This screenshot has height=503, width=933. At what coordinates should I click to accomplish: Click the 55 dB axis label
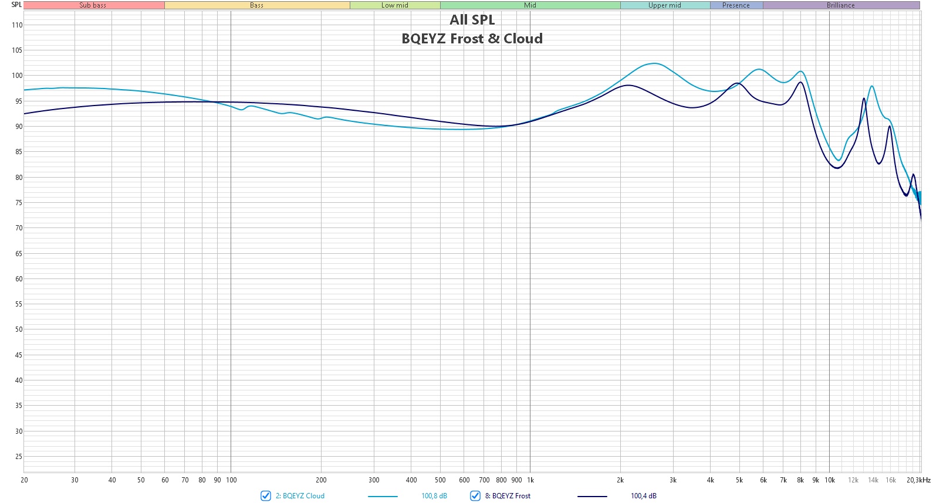point(19,304)
